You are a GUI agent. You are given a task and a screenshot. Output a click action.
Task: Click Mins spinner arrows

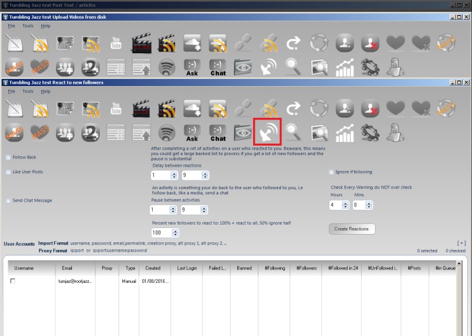[369, 206]
